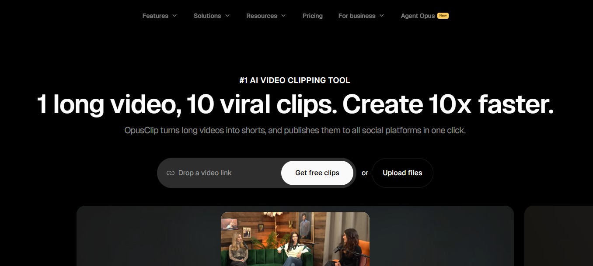Screen dimensions: 593x266
Task: Click the Upload files button
Action: click(x=402, y=173)
